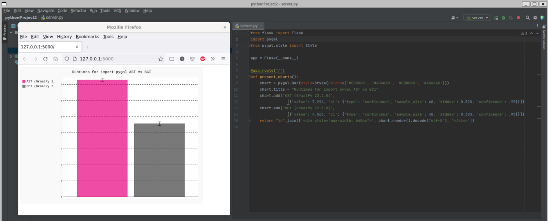Click the Rerun server icon
The image size is (548, 221).
pyautogui.click(x=496, y=18)
